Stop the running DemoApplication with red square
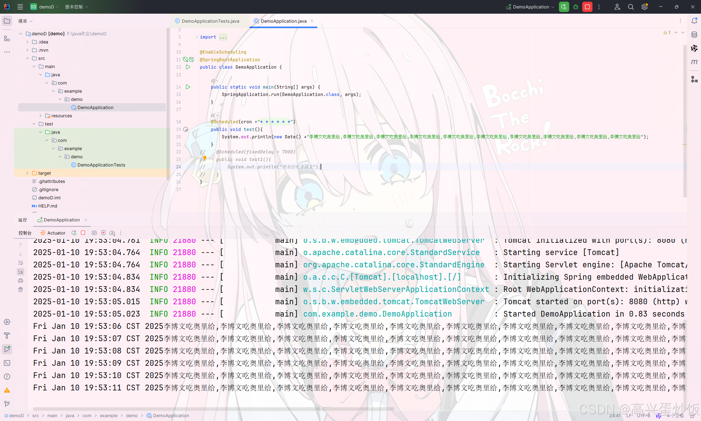Image resolution: width=701 pixels, height=421 pixels. 587,7
